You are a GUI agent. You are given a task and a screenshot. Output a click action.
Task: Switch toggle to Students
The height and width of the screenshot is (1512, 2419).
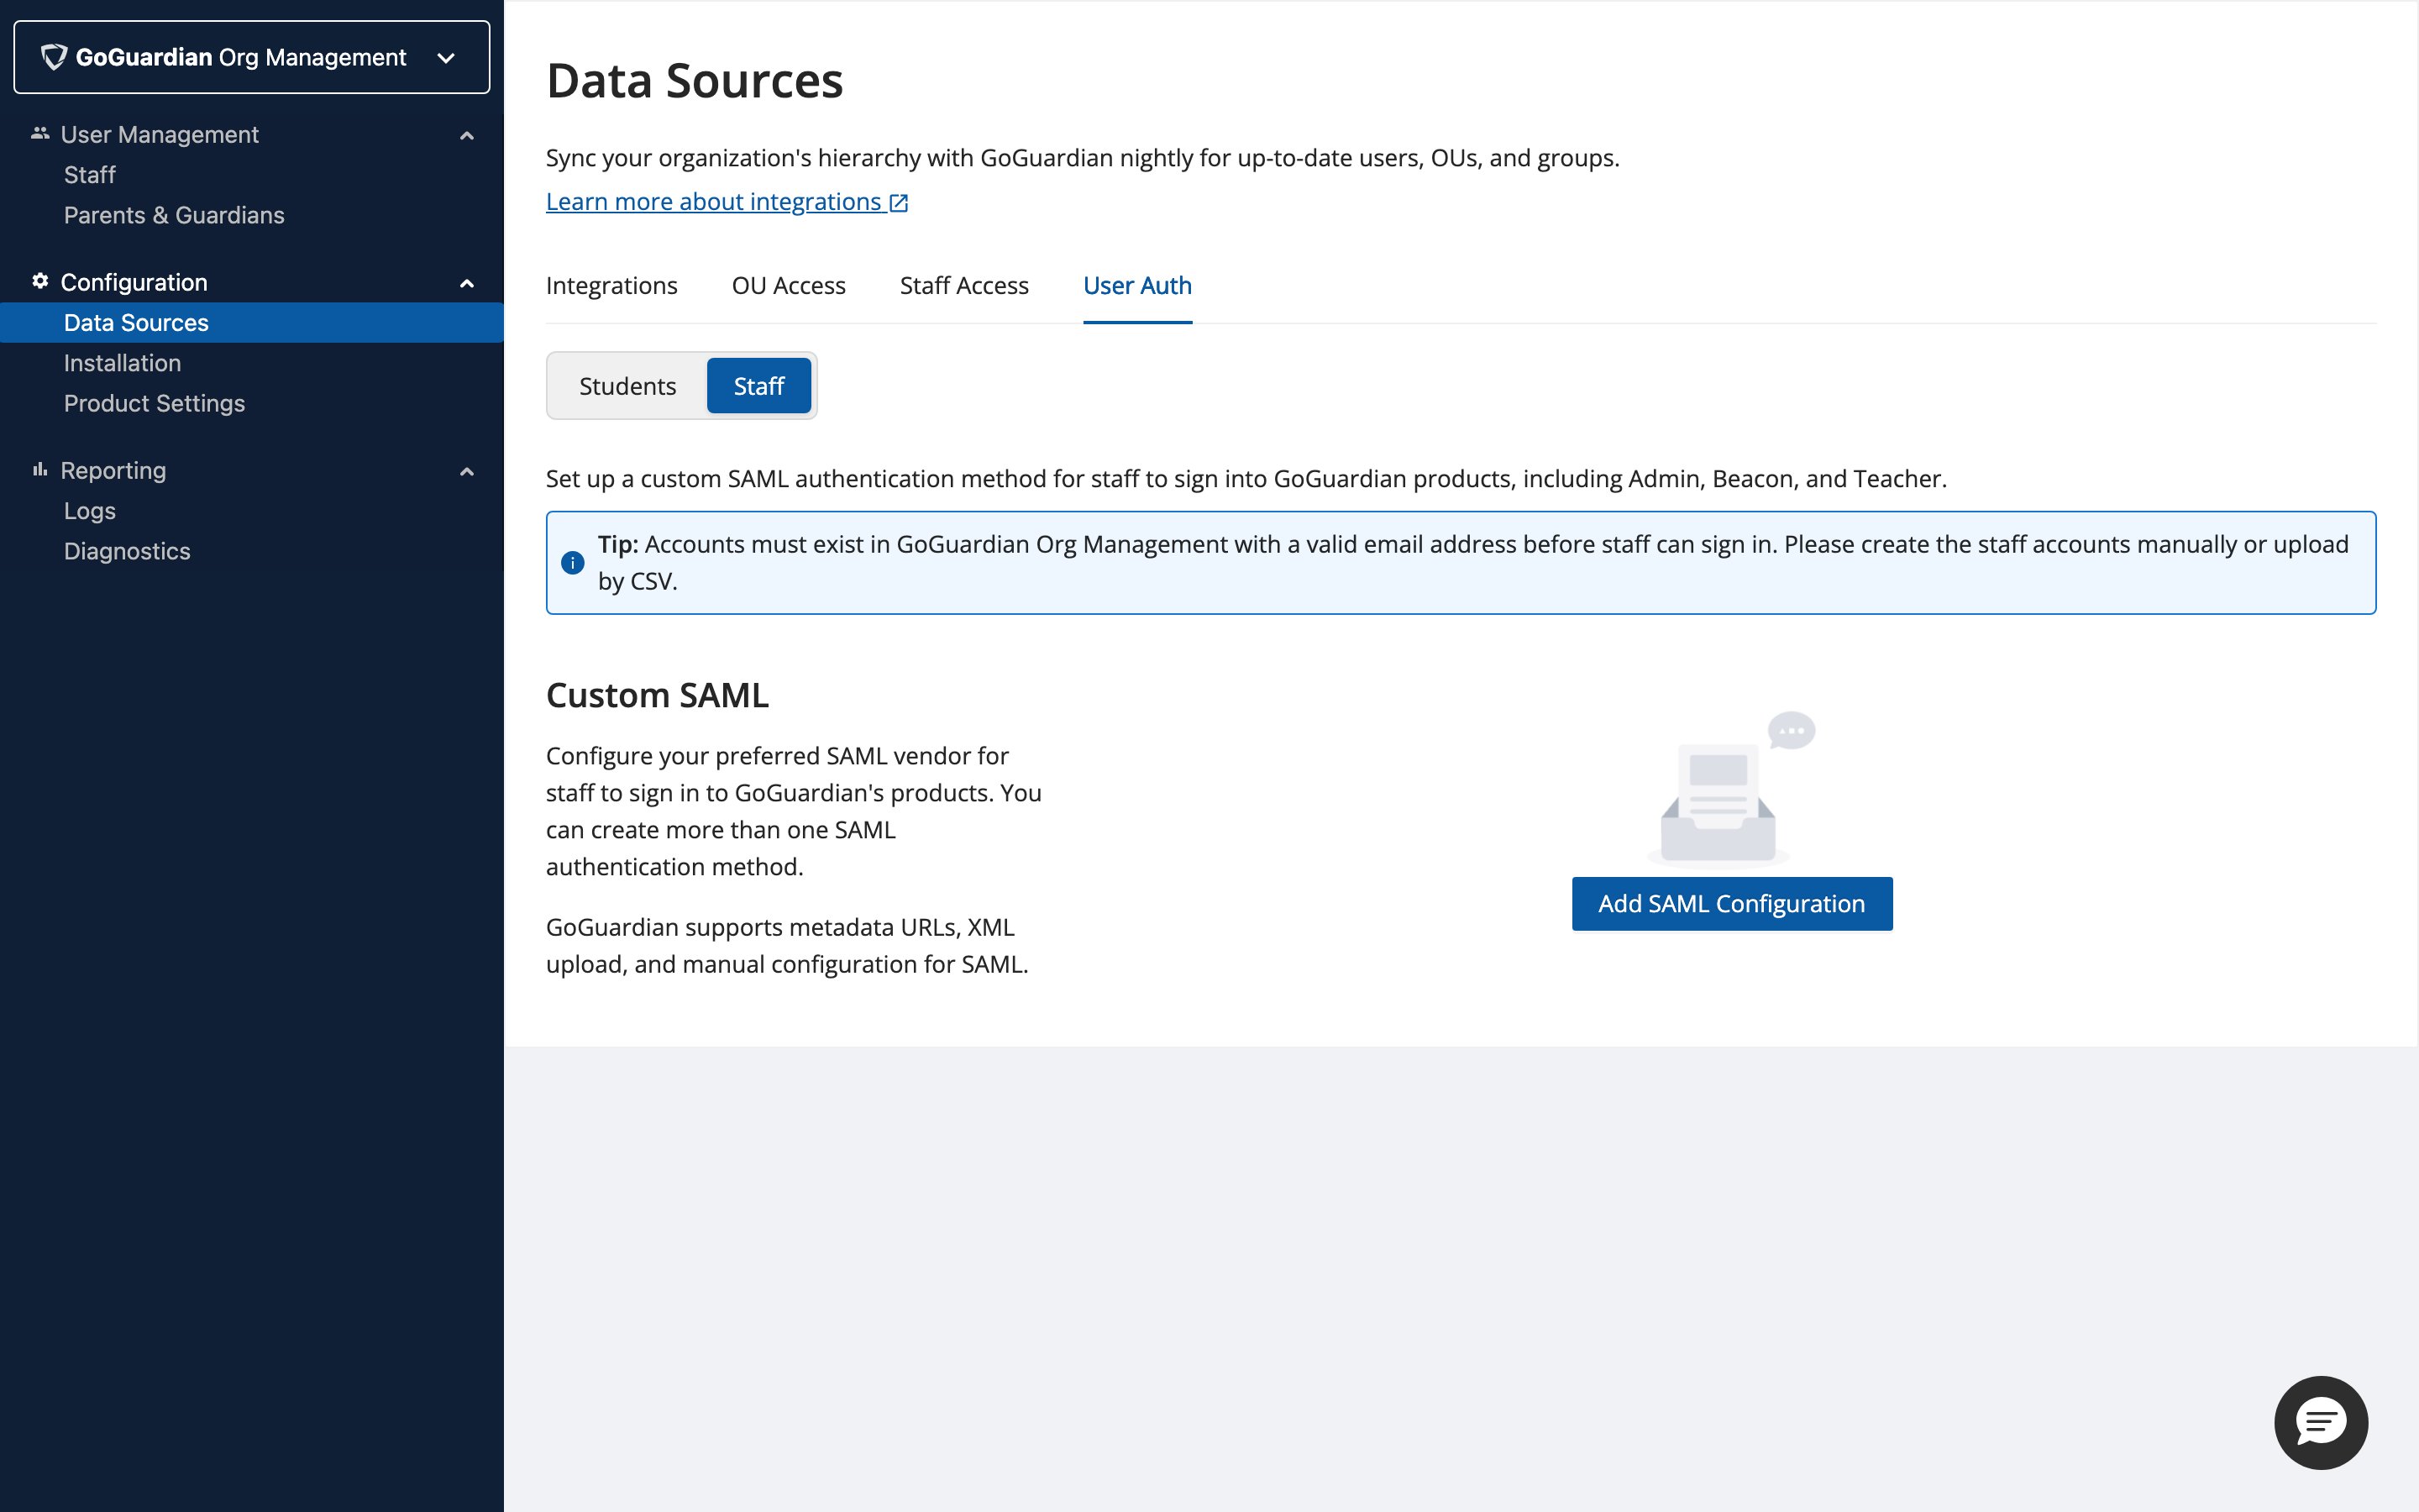(627, 386)
